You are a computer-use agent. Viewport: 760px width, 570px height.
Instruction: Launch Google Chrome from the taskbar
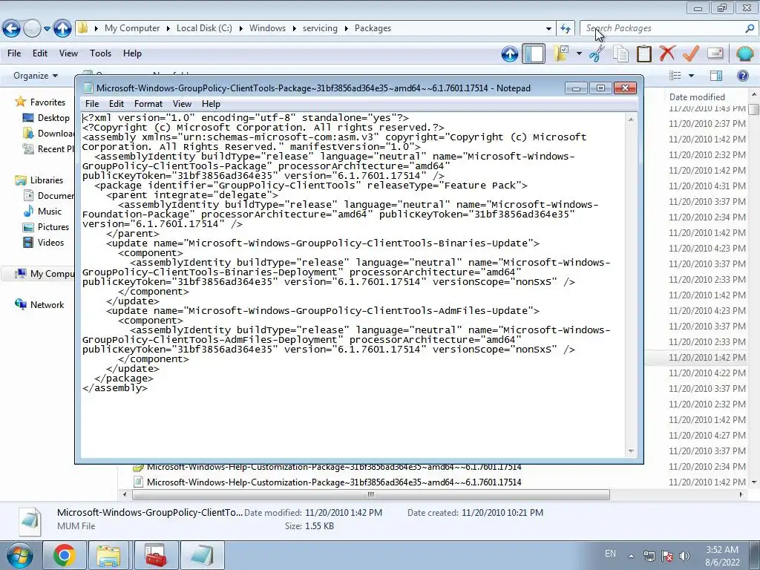[65, 555]
